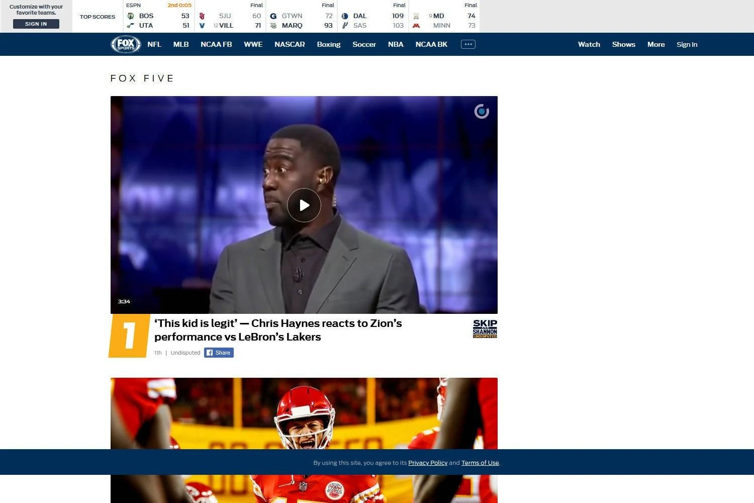Viewport: 754px width, 503px height.
Task: Open the MLB section
Action: 181,44
